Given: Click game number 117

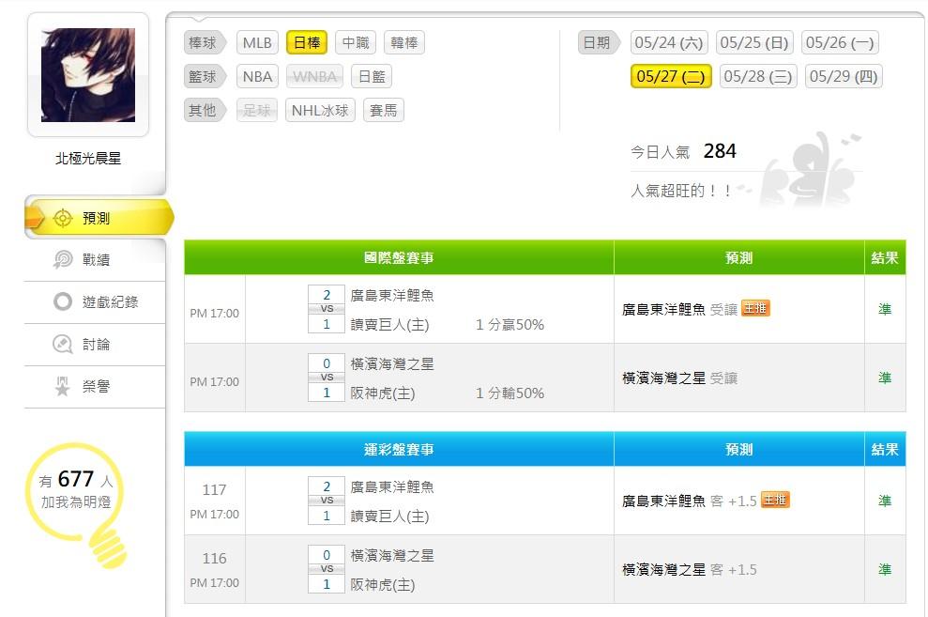Looking at the screenshot, I should (214, 489).
